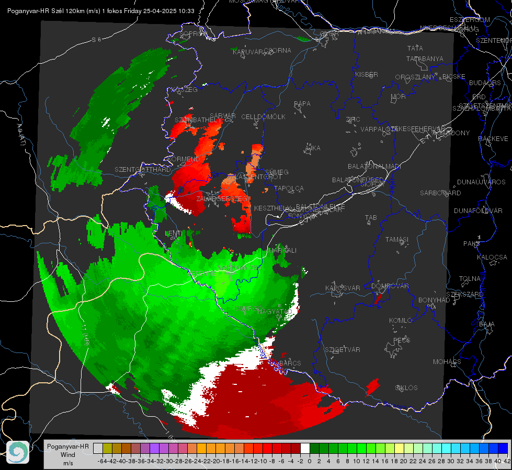Click the BONYHAD city label
The width and height of the screenshot is (512, 470).
pyautogui.click(x=434, y=300)
